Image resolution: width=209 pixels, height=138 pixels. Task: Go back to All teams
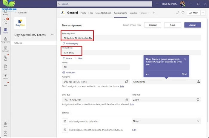click(21, 13)
